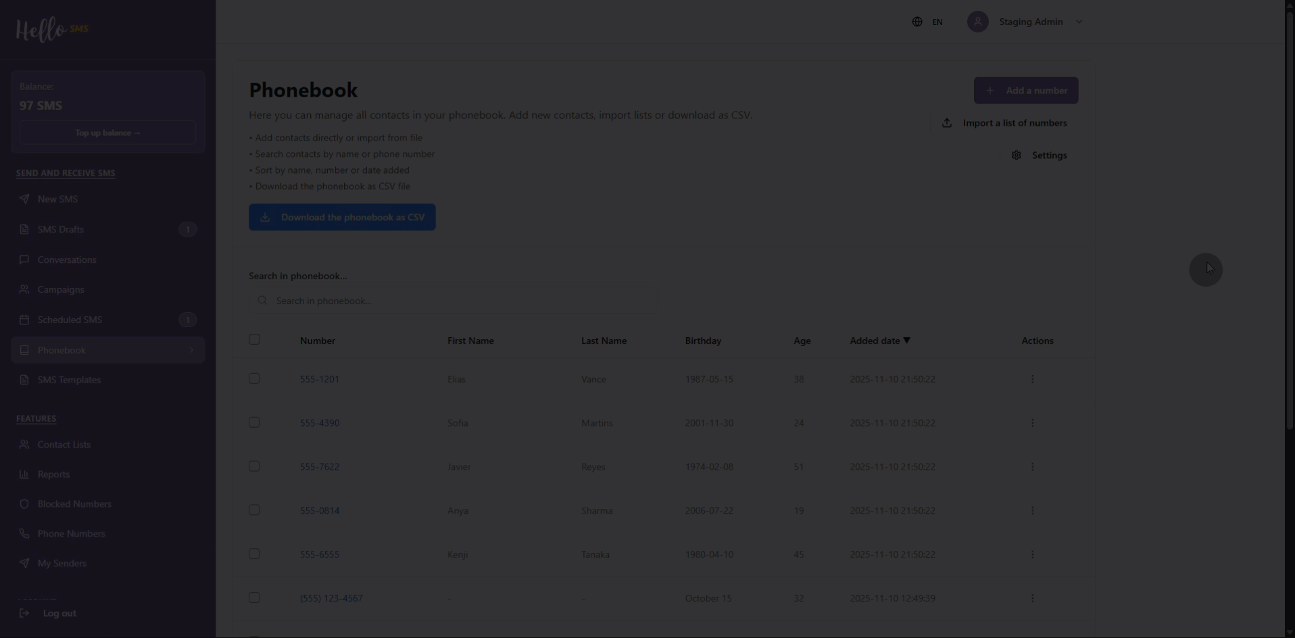1295x638 pixels.
Task: Click the SMS Templates file icon
Action: click(24, 380)
